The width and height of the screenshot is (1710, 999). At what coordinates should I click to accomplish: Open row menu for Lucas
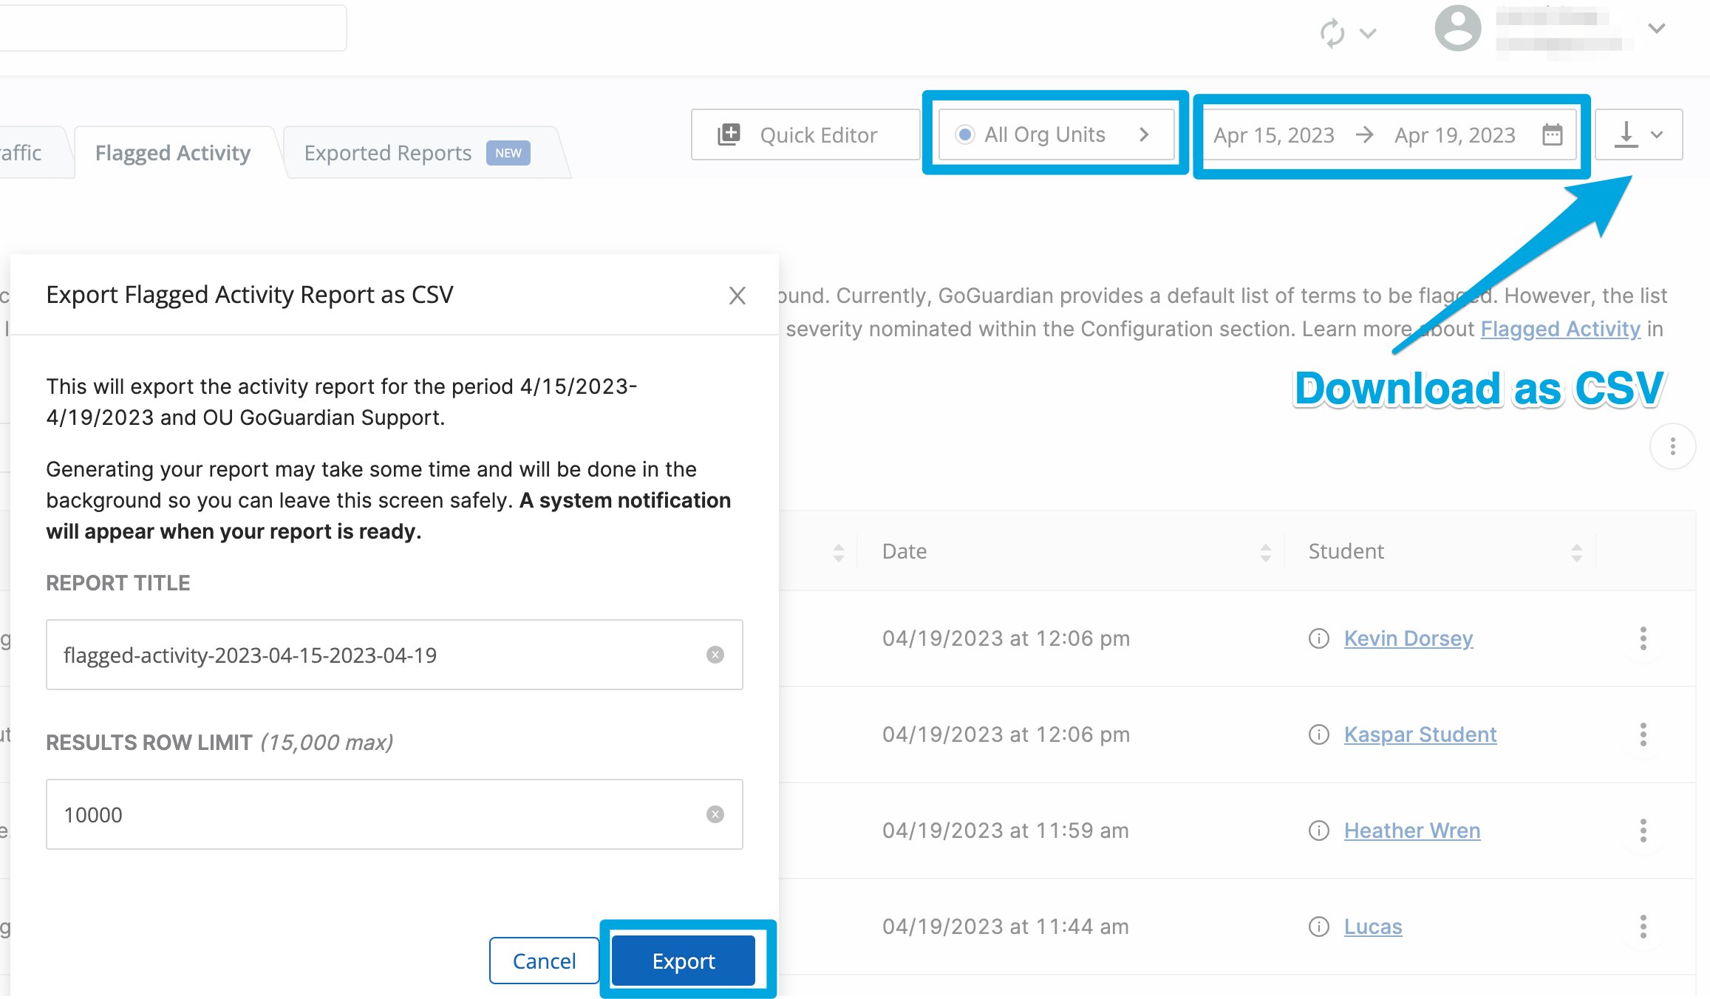(x=1643, y=927)
